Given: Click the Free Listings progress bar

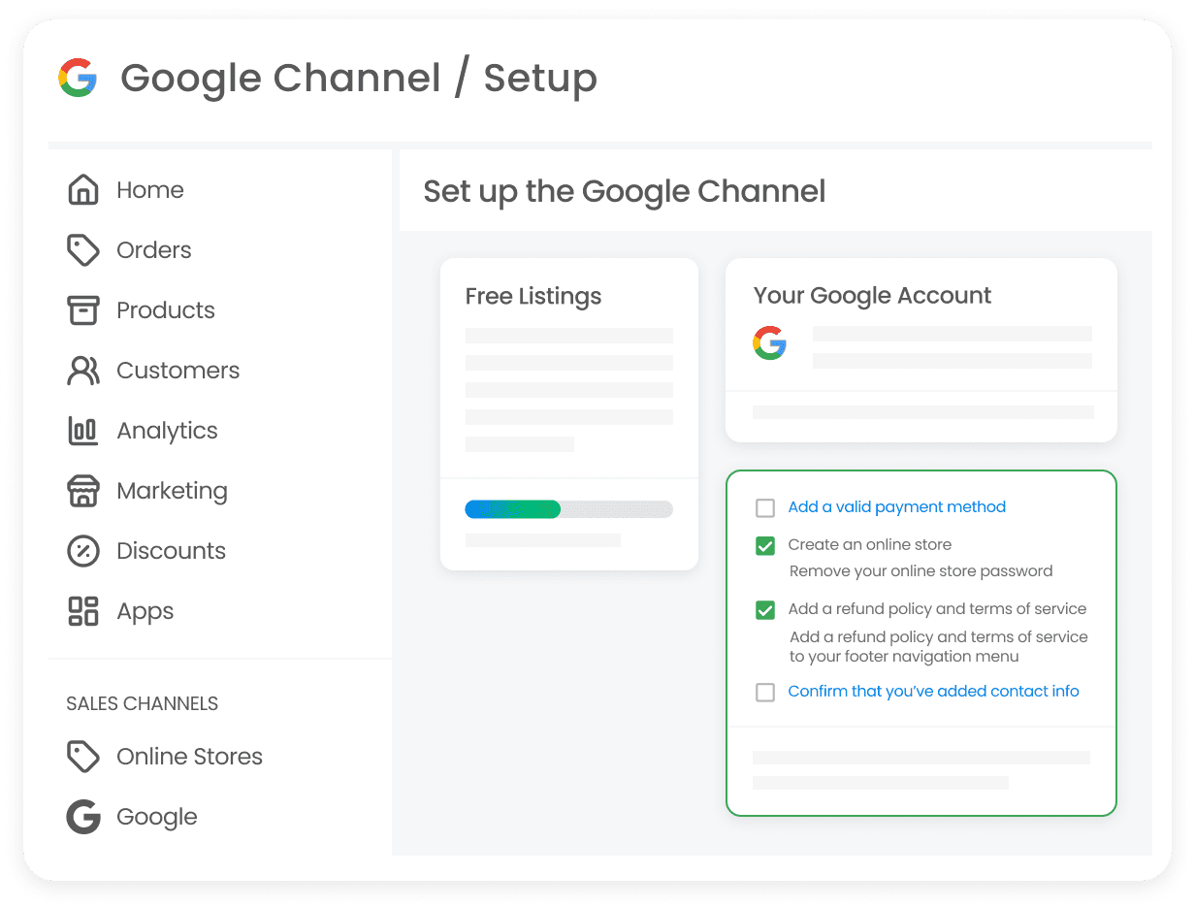Looking at the screenshot, I should pyautogui.click(x=568, y=508).
